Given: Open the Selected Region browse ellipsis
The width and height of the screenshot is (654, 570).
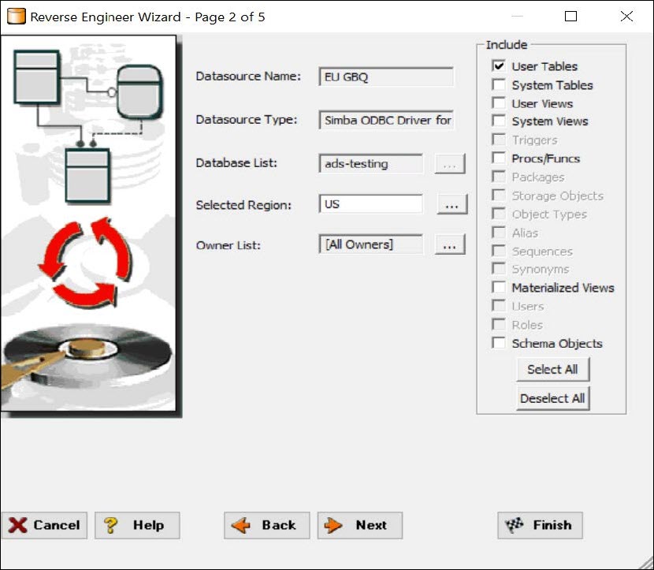Looking at the screenshot, I should coord(452,204).
